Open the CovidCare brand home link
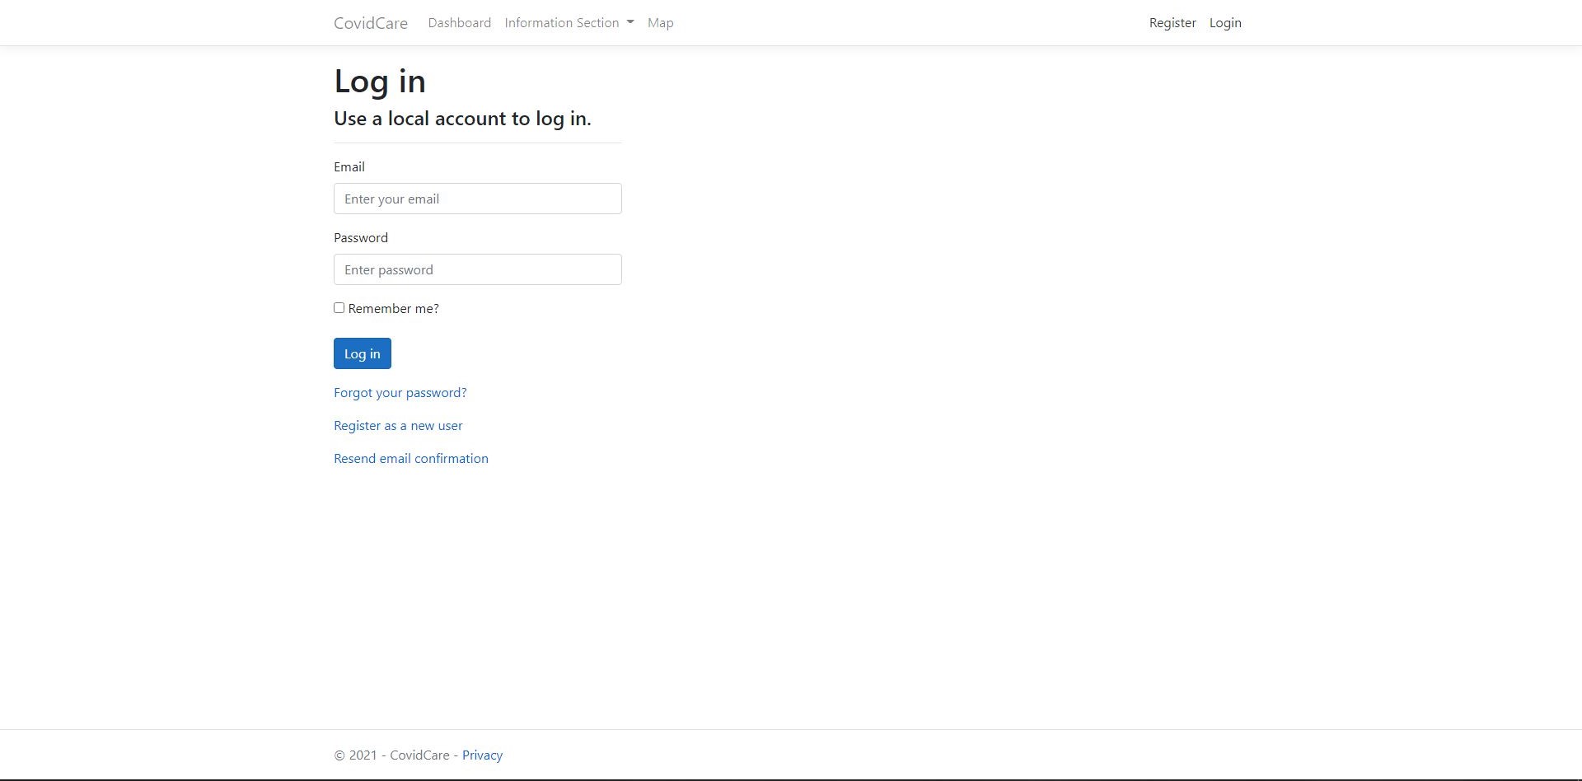The height and width of the screenshot is (781, 1582). tap(371, 23)
